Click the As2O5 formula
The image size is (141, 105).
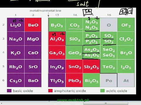pyautogui.click(x=91, y=55)
